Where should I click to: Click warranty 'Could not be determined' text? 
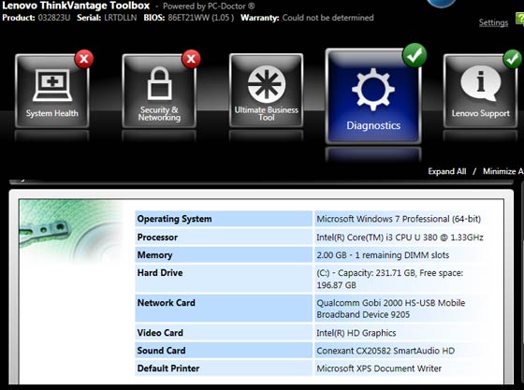coord(327,18)
